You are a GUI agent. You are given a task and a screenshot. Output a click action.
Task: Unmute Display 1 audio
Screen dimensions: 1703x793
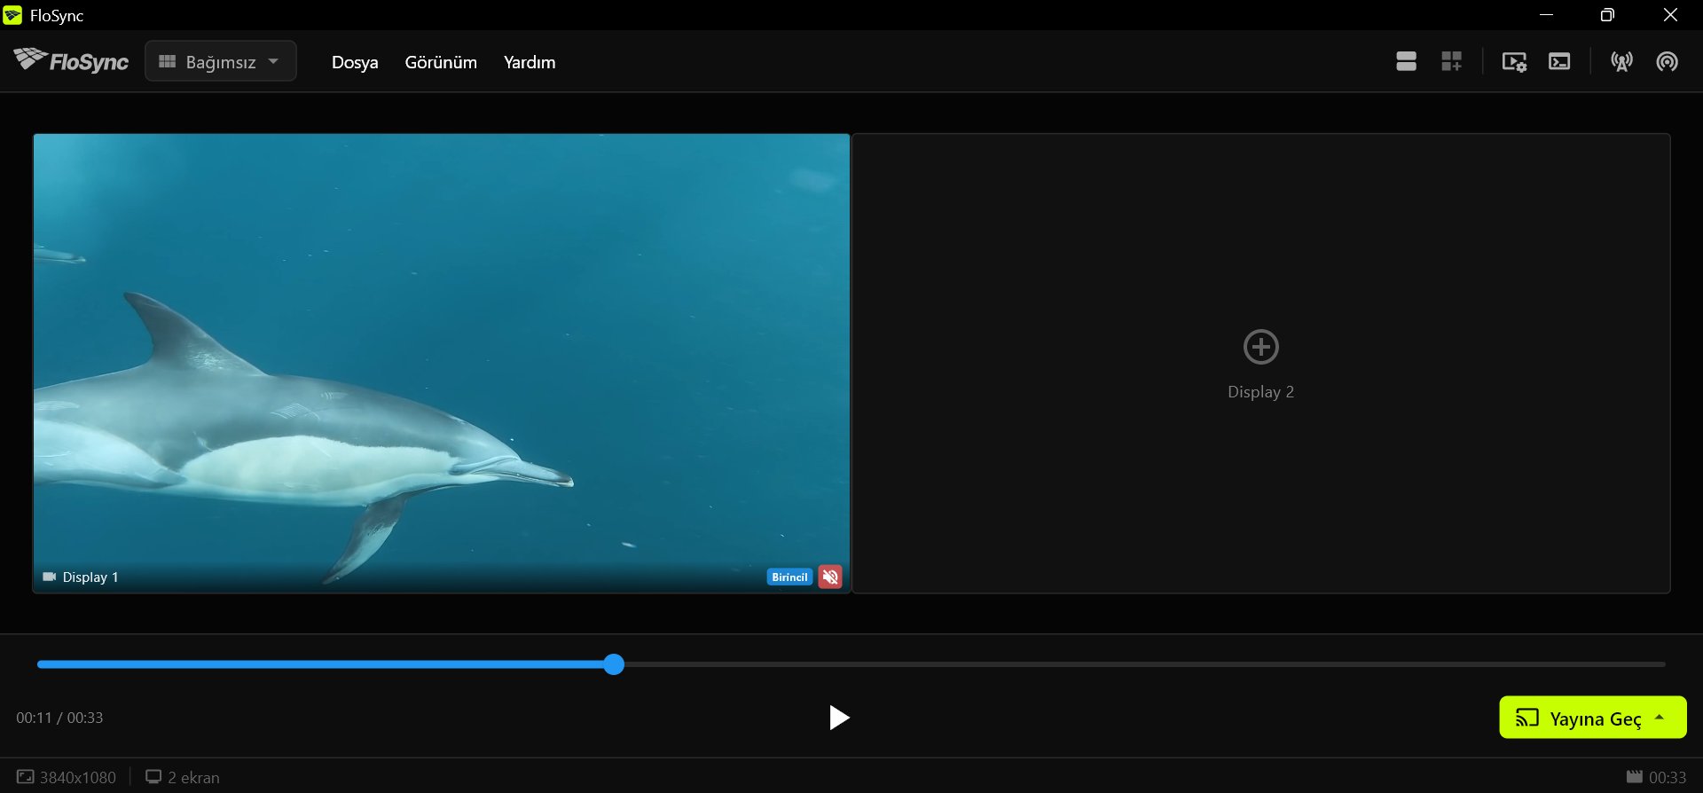(x=830, y=577)
